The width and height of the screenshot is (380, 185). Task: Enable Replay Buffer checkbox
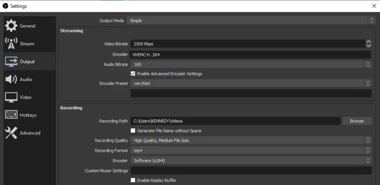133,180
